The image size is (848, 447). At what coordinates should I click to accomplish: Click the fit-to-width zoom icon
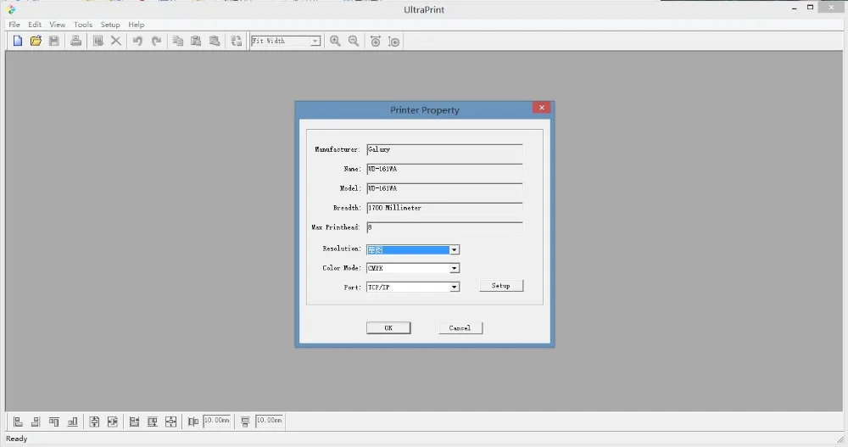376,41
